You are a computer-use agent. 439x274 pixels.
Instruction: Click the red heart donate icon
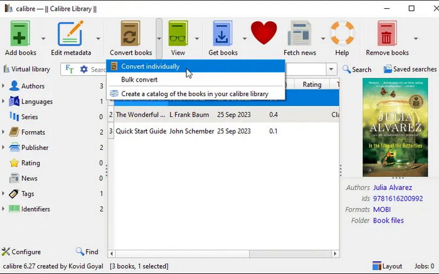click(x=264, y=33)
